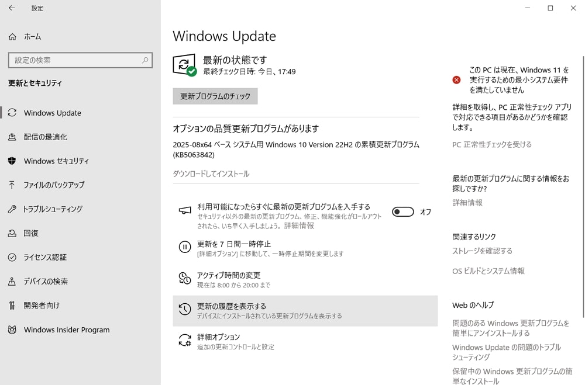The width and height of the screenshot is (585, 385).
Task: Open 配信の最適化 settings
Action: (46, 137)
